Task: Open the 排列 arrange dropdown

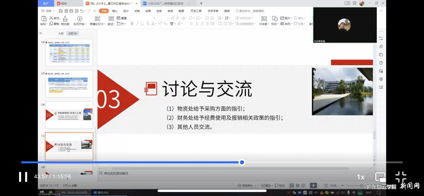Action: coord(286,24)
